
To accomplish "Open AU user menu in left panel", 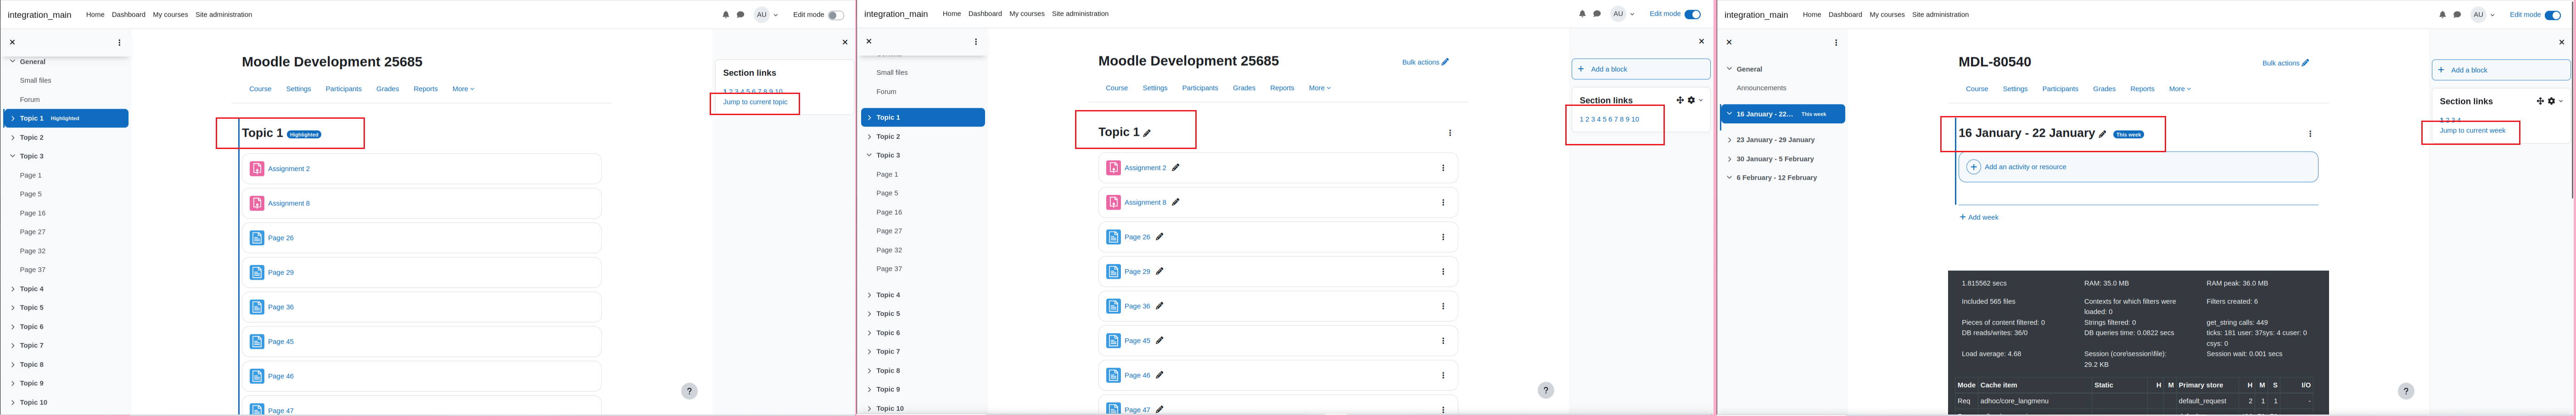I will (x=766, y=15).
